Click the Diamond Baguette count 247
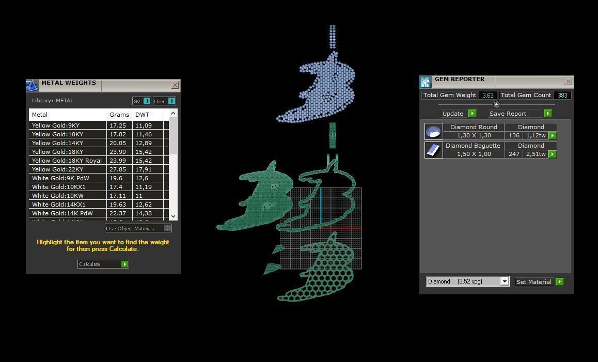The image size is (598, 362). (x=514, y=154)
